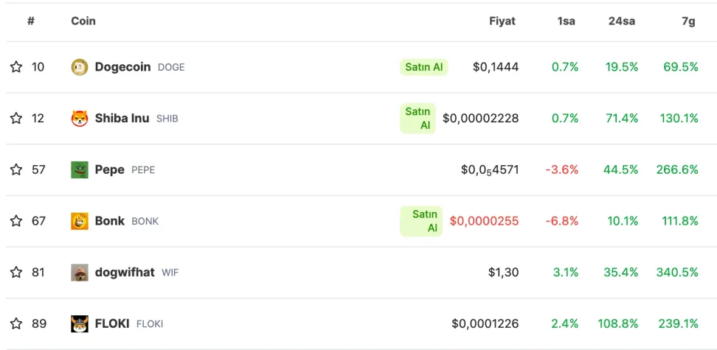Click the Pepe frog coin icon
The width and height of the screenshot is (717, 350).
click(80, 170)
